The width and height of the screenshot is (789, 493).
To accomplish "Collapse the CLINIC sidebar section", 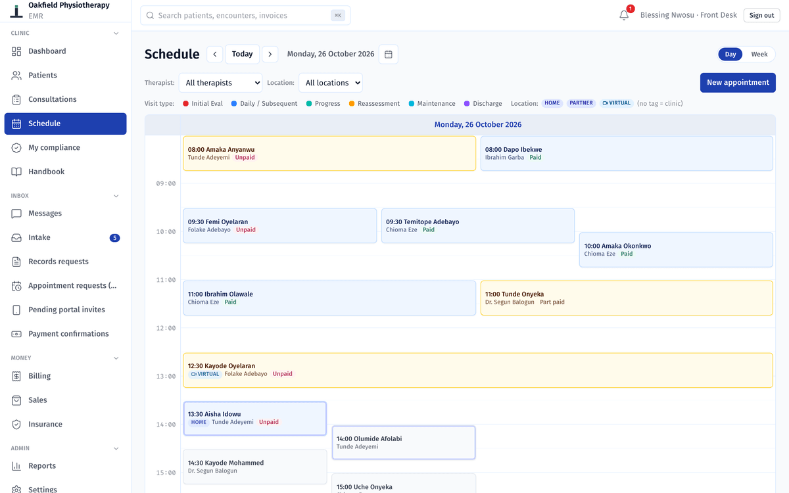I will [x=116, y=34].
